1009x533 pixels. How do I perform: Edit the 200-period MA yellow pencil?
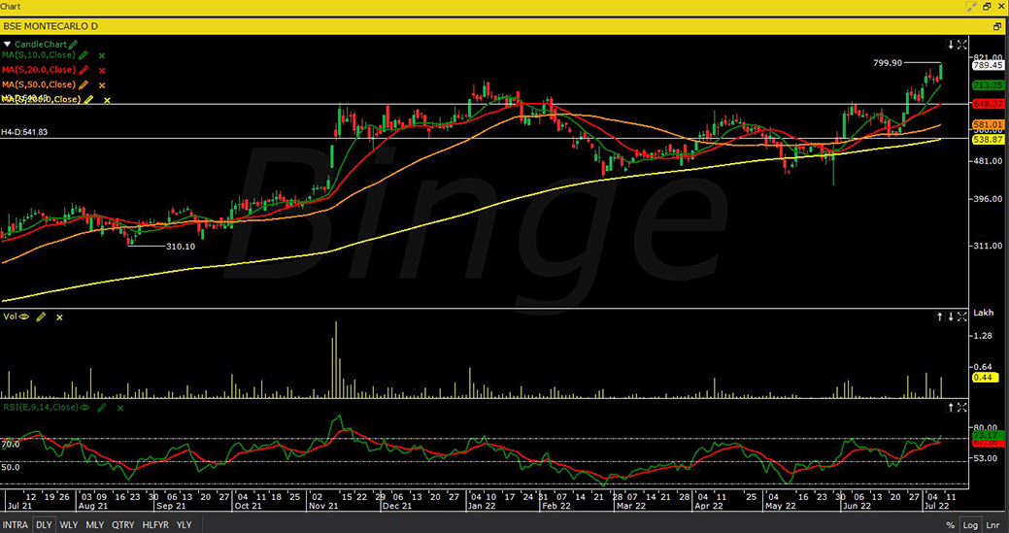pyautogui.click(x=88, y=100)
